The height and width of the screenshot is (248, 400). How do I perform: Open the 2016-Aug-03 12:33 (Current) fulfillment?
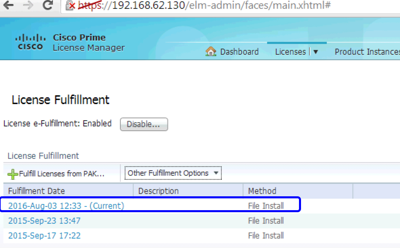point(66,205)
